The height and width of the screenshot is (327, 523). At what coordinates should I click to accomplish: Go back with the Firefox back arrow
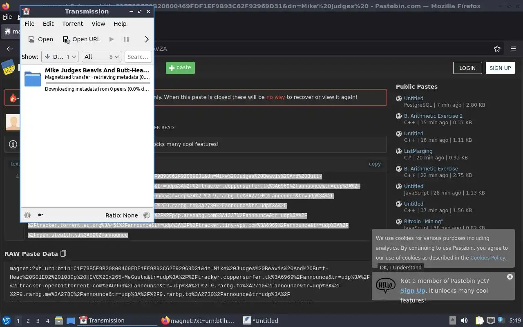point(10,49)
